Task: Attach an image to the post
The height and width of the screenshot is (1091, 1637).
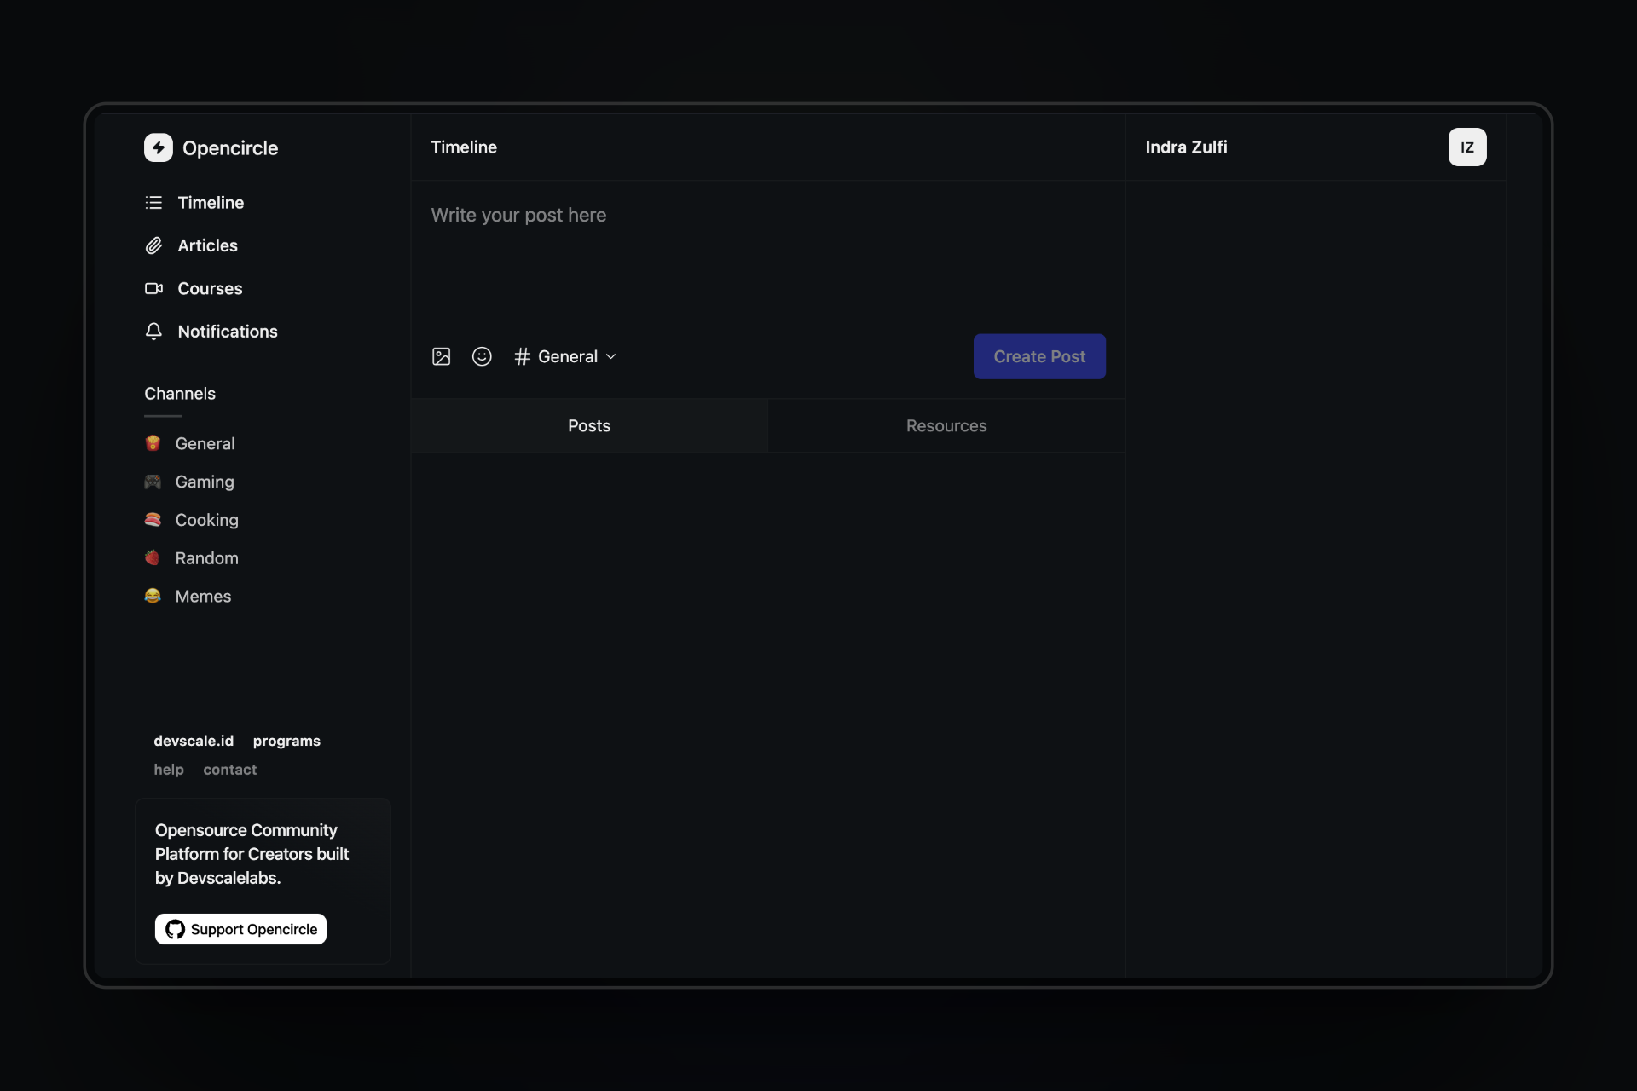Action: click(x=441, y=356)
